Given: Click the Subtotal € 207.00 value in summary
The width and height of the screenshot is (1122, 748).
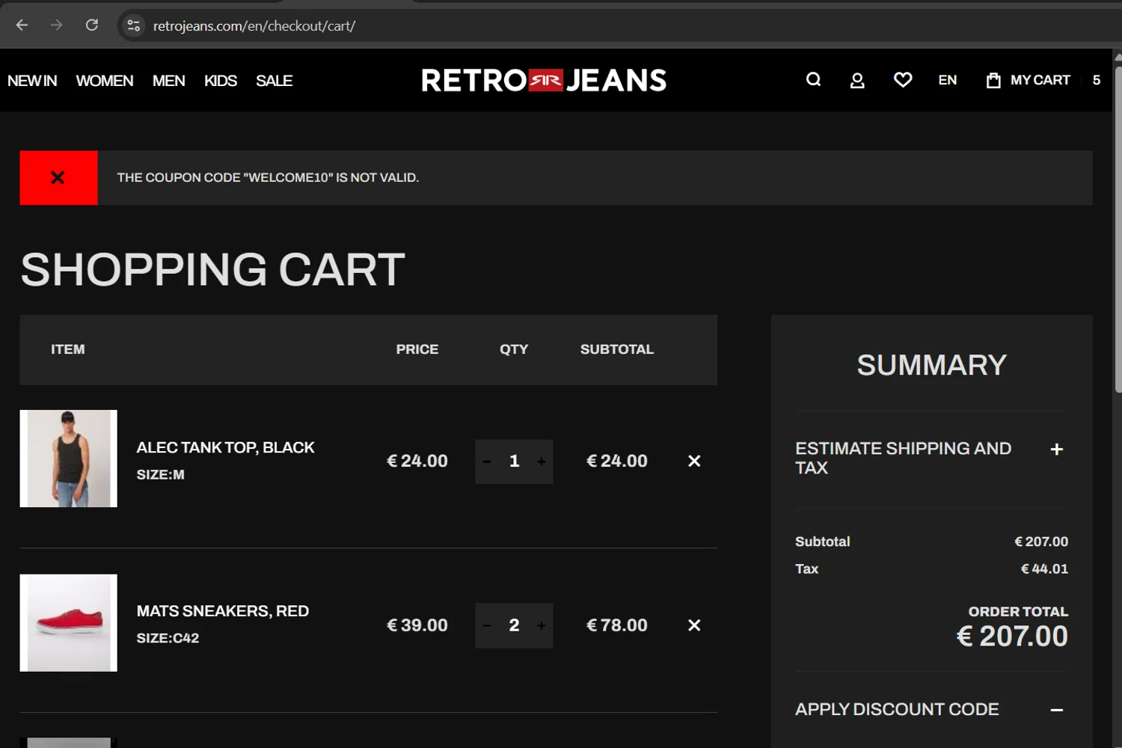Looking at the screenshot, I should tap(1041, 542).
